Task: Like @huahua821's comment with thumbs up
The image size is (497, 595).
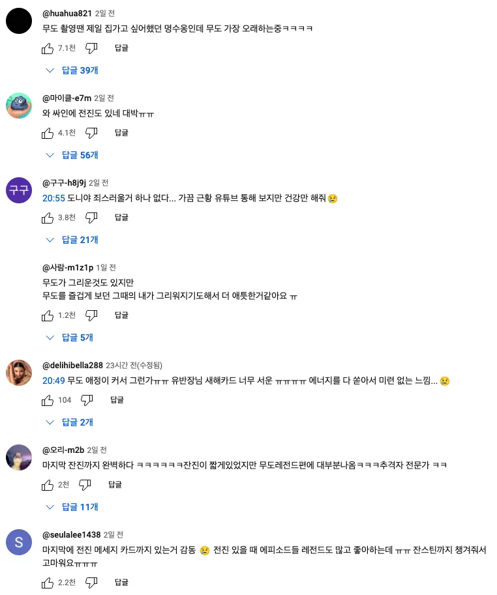Action: (x=48, y=48)
